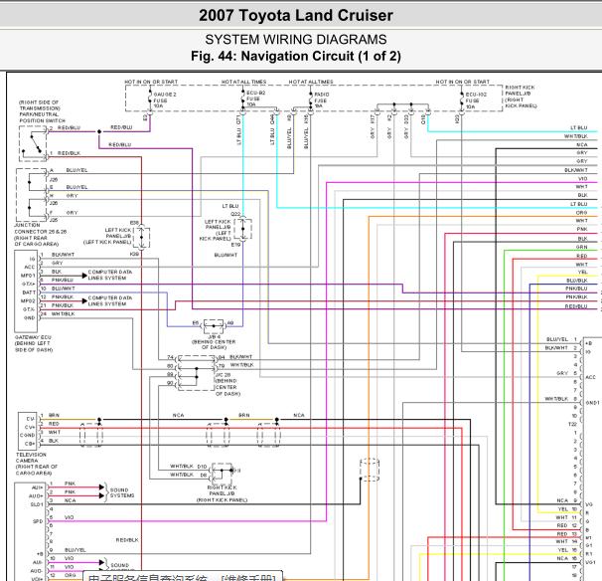The height and width of the screenshot is (581, 602).
Task: Select the SLD1 pin label
Action: click(x=37, y=504)
